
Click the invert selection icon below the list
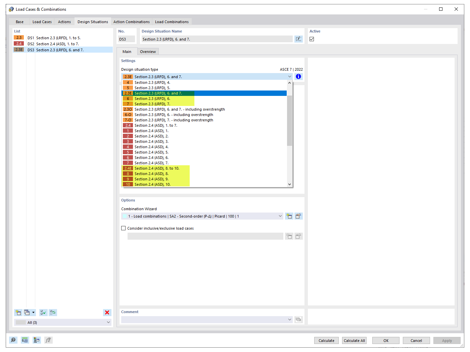point(53,312)
